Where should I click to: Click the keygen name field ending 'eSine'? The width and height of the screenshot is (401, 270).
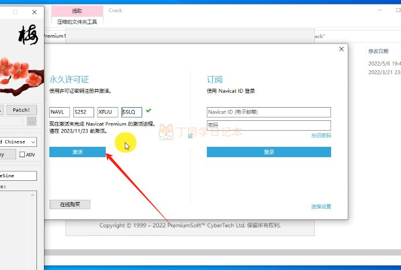tap(18, 176)
